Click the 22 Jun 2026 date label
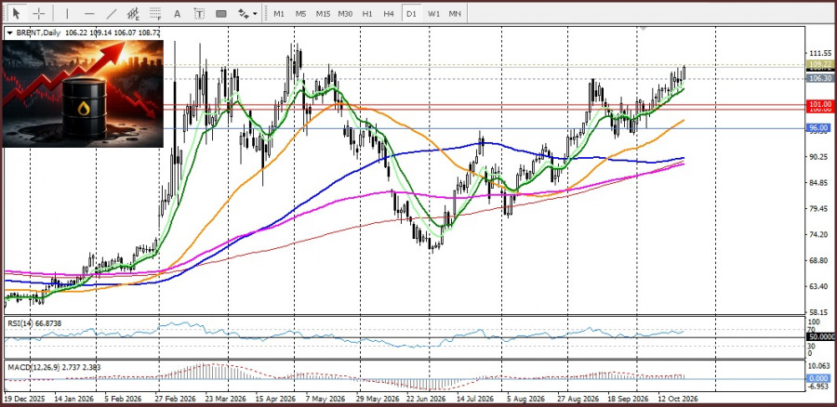This screenshot has height=407, width=837. tap(426, 399)
